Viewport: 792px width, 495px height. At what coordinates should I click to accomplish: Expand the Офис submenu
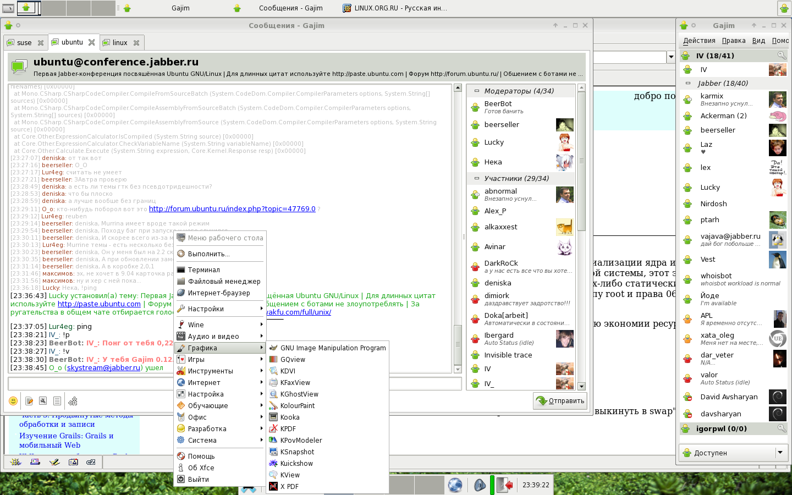[x=220, y=417]
